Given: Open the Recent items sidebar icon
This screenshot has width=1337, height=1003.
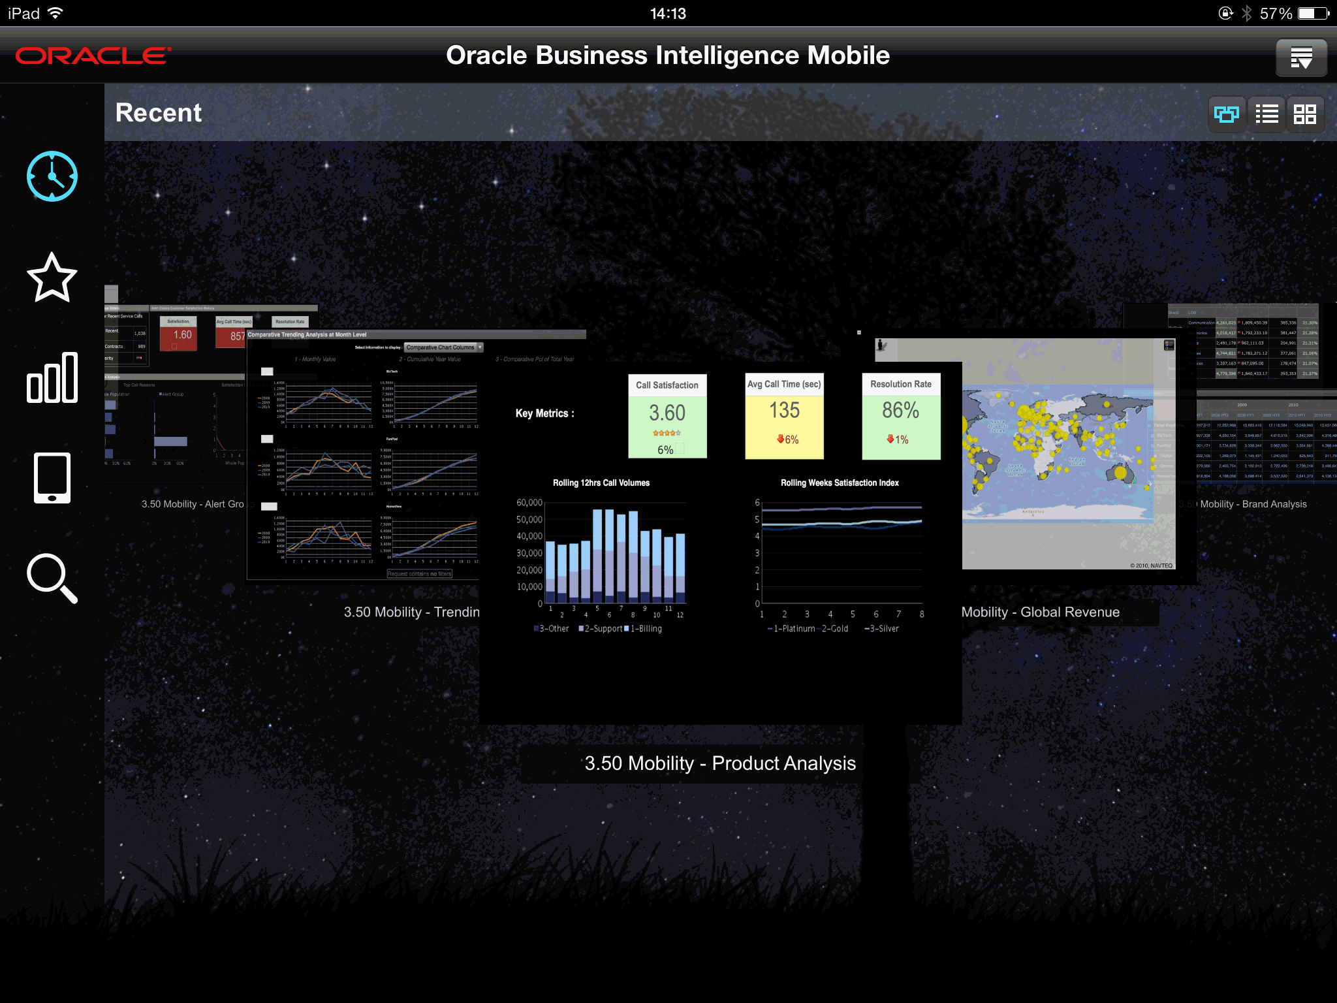Looking at the screenshot, I should pos(53,175).
